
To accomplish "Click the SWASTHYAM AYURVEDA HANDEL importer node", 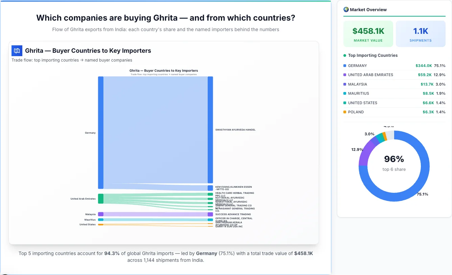I will click(x=210, y=130).
